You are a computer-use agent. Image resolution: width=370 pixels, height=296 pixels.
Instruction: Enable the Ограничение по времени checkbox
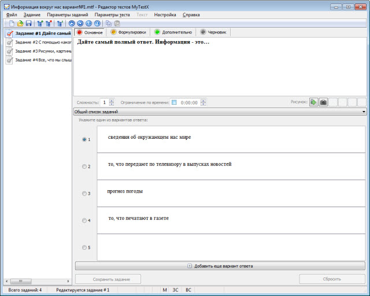coord(175,102)
